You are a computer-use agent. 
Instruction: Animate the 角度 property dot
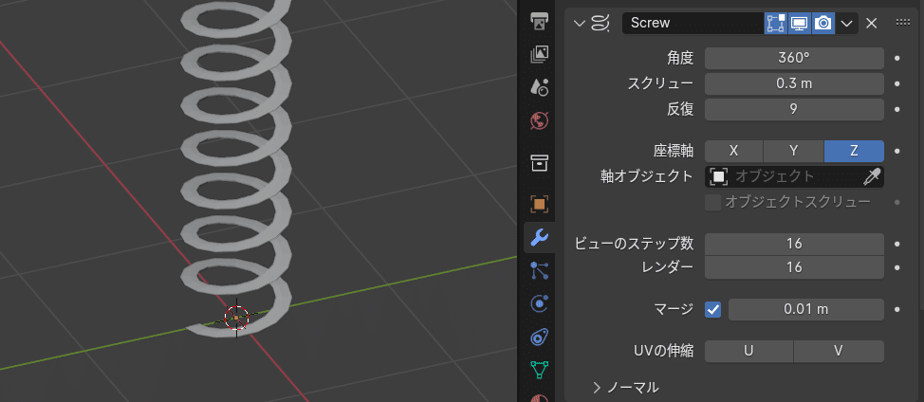tap(896, 58)
